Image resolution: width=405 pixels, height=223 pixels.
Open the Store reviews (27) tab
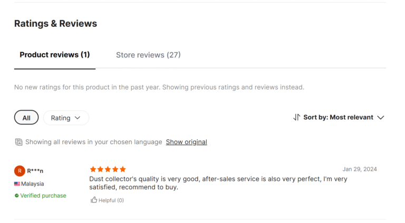pyautogui.click(x=148, y=55)
